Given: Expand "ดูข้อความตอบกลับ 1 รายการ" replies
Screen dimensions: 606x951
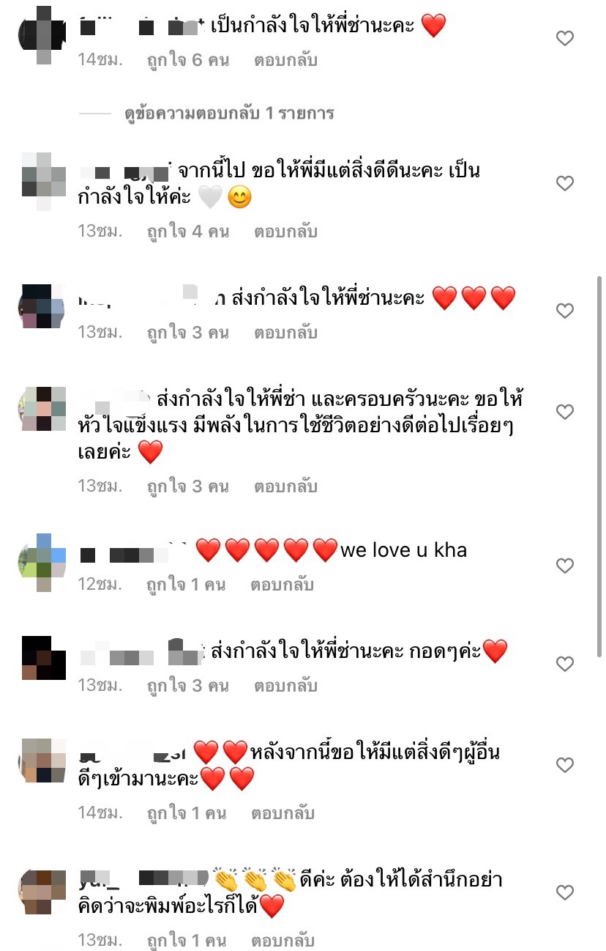Looking at the screenshot, I should 229,114.
